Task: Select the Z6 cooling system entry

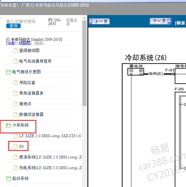Action: [x=21, y=147]
